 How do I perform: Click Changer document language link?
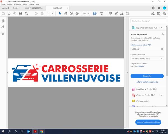(x=141, y=66)
